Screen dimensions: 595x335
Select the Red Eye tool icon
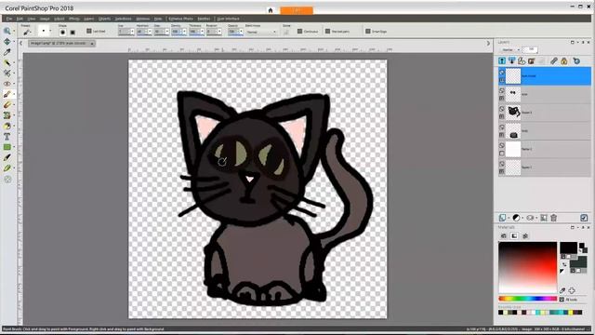7,84
